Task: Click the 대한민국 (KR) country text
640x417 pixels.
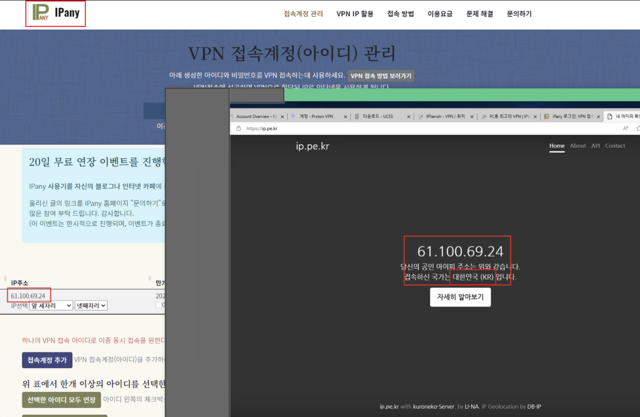Action: (473, 277)
